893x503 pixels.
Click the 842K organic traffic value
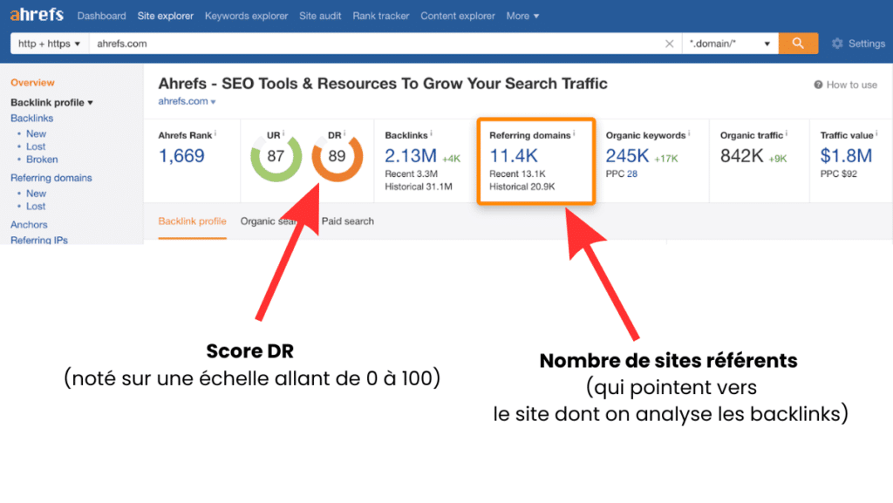click(x=741, y=156)
